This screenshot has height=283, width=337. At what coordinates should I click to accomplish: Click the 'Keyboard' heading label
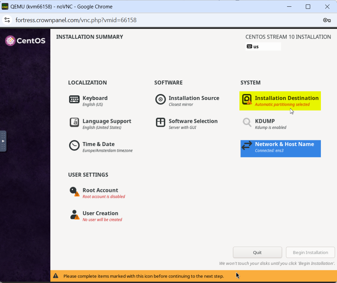click(x=95, y=98)
